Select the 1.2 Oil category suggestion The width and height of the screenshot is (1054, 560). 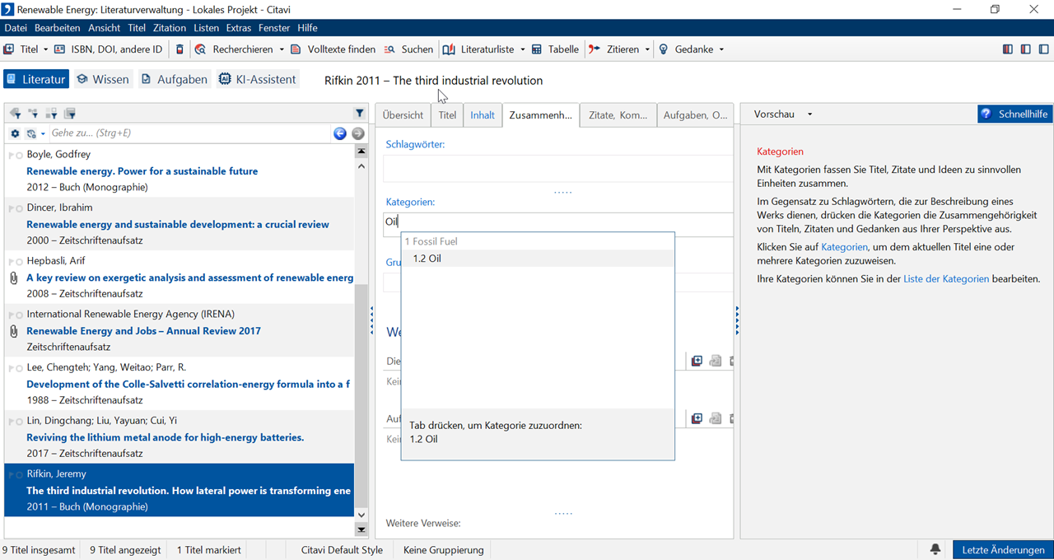point(427,259)
